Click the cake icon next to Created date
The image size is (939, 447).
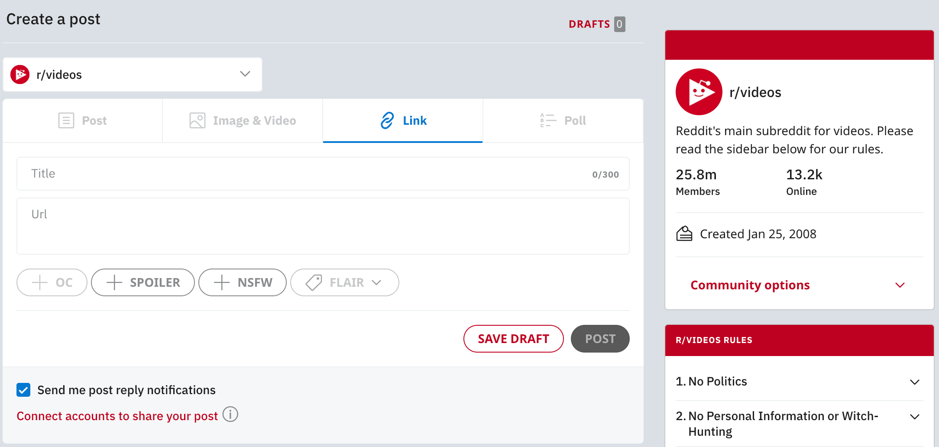click(684, 234)
